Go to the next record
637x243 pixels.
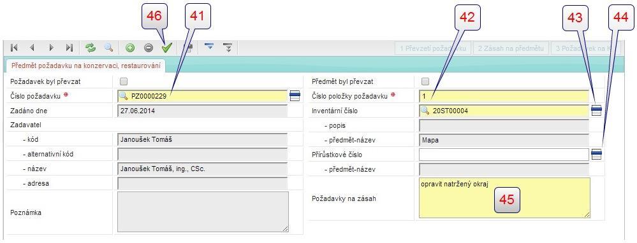click(x=51, y=48)
